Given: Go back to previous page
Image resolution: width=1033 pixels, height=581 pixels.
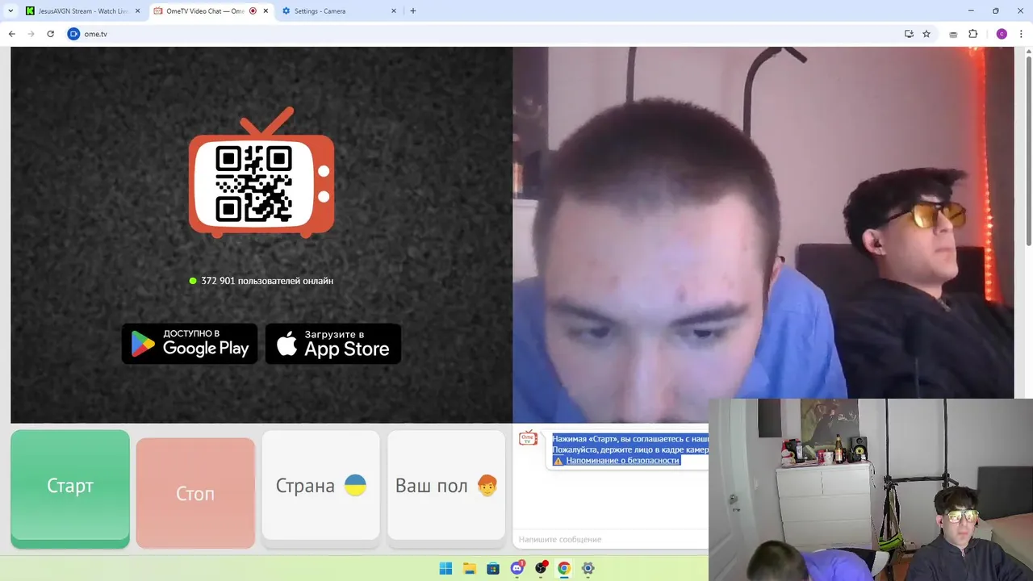Looking at the screenshot, I should pyautogui.click(x=11, y=34).
